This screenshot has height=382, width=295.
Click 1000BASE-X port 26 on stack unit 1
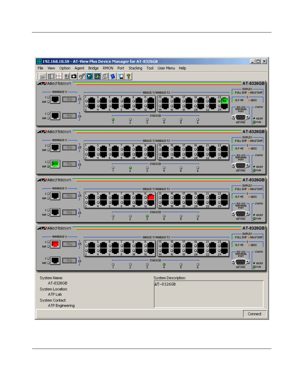pos(55,116)
